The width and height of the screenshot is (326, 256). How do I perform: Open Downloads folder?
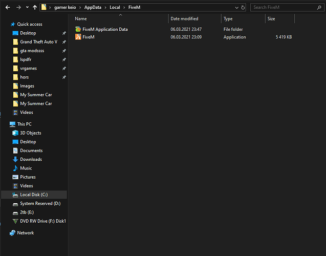(x=31, y=159)
